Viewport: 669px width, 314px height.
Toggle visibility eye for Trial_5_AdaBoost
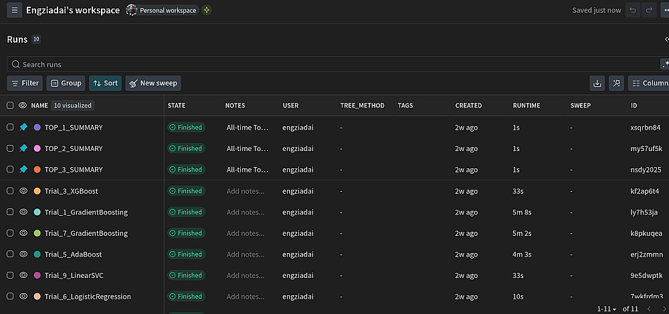pyautogui.click(x=23, y=255)
